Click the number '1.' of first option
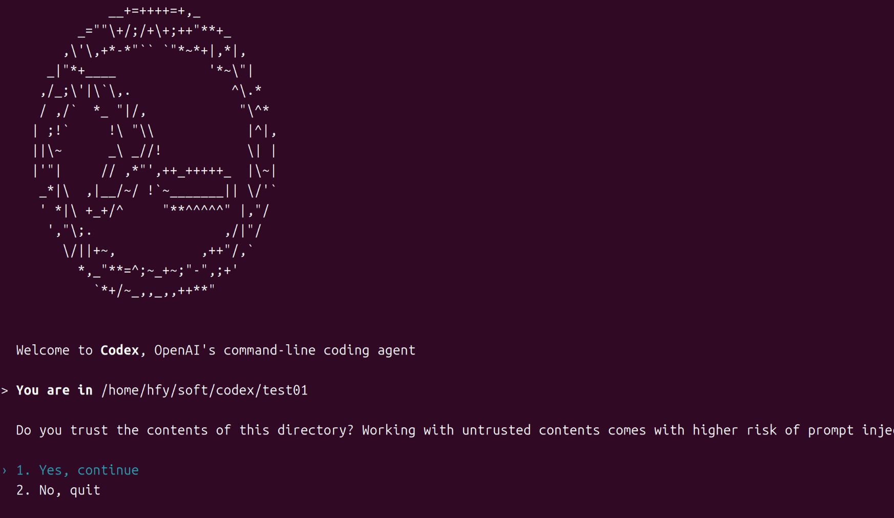 pos(23,470)
